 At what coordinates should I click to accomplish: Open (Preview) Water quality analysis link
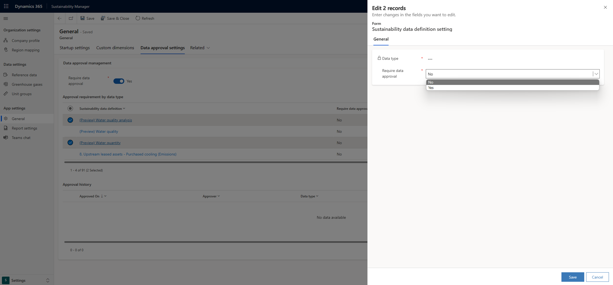106,120
